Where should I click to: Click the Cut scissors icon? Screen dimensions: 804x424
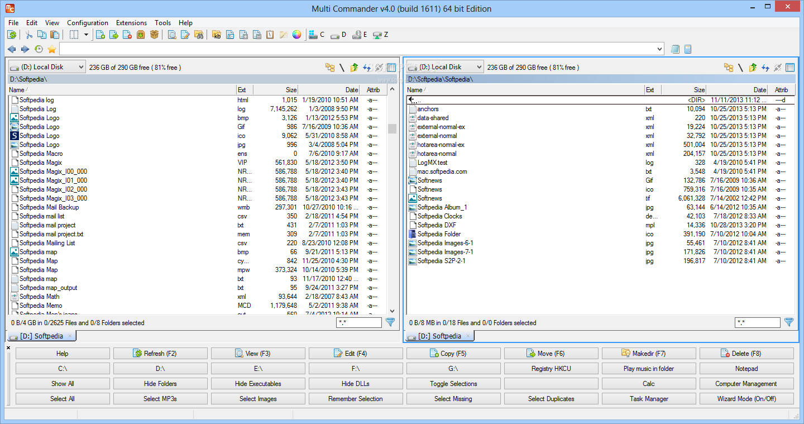(29, 35)
